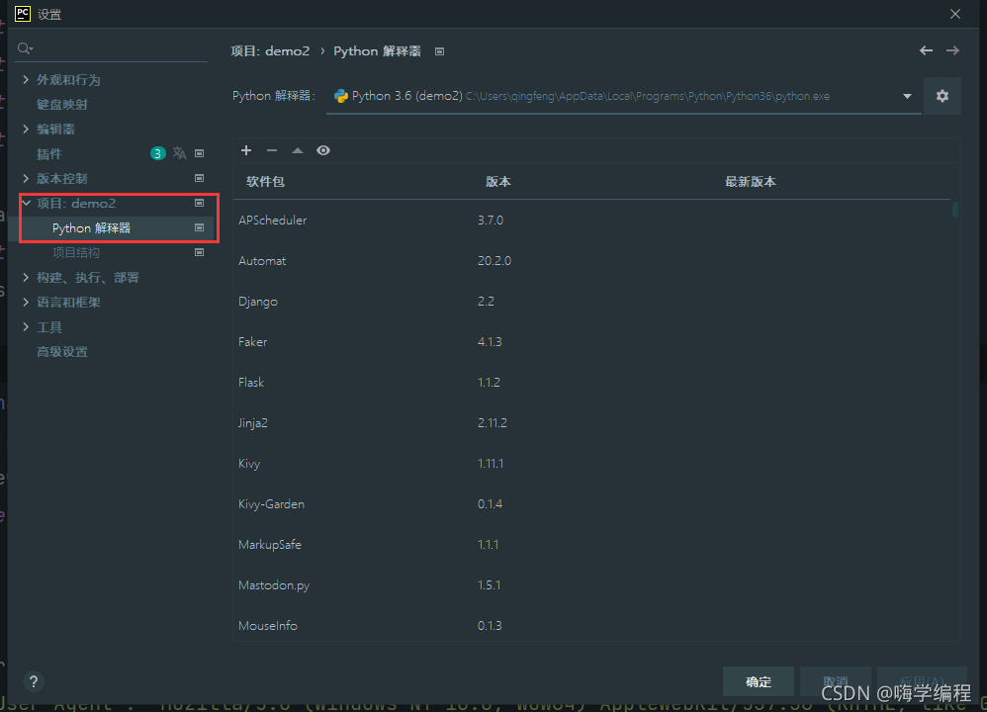Click the package list vertical scrollbar

coord(955,211)
